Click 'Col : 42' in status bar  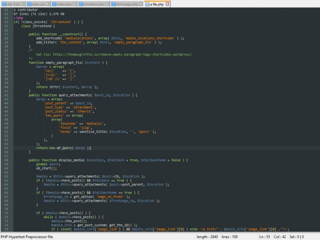280,237
